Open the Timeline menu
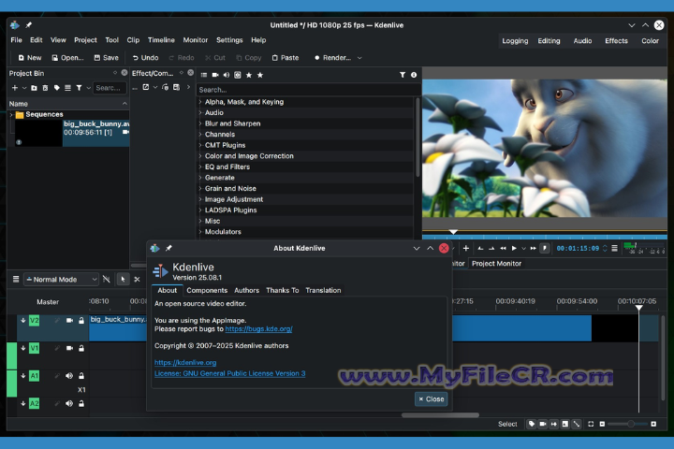674x449 pixels. [x=161, y=40]
